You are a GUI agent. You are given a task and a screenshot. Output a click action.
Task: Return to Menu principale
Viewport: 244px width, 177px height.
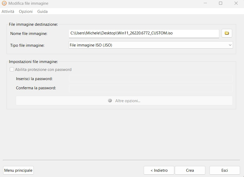click(18, 170)
